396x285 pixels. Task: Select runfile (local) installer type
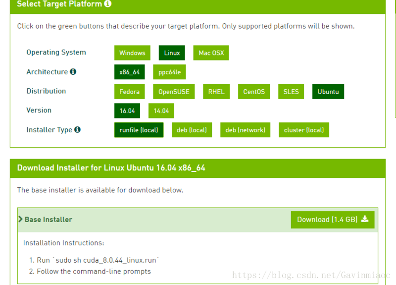pos(139,130)
